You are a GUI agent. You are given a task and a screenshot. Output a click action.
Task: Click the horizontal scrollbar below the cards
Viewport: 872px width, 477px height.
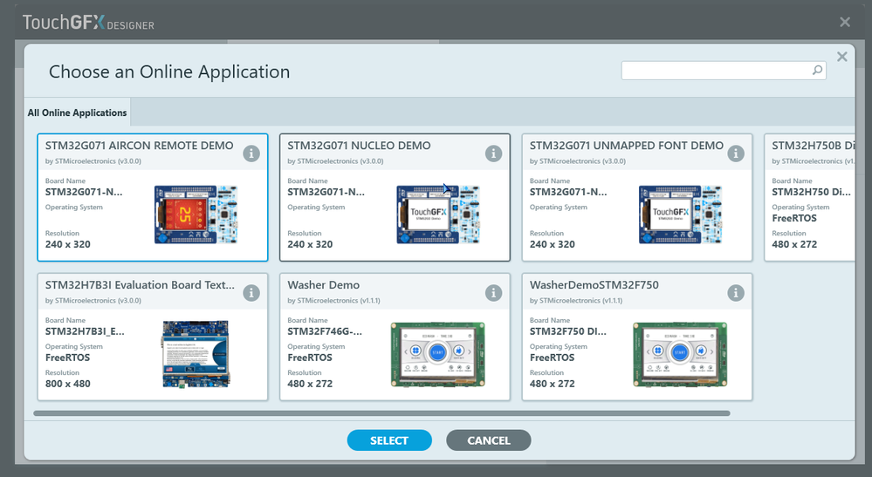[x=381, y=413]
